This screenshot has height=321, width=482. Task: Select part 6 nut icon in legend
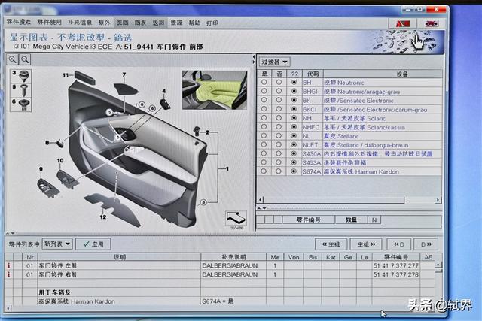pyautogui.click(x=23, y=104)
